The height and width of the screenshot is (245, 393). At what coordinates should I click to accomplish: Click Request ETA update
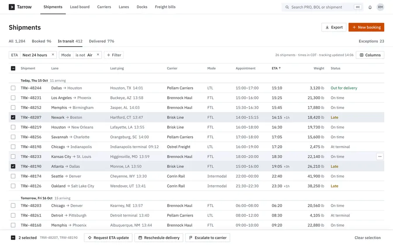click(108, 238)
